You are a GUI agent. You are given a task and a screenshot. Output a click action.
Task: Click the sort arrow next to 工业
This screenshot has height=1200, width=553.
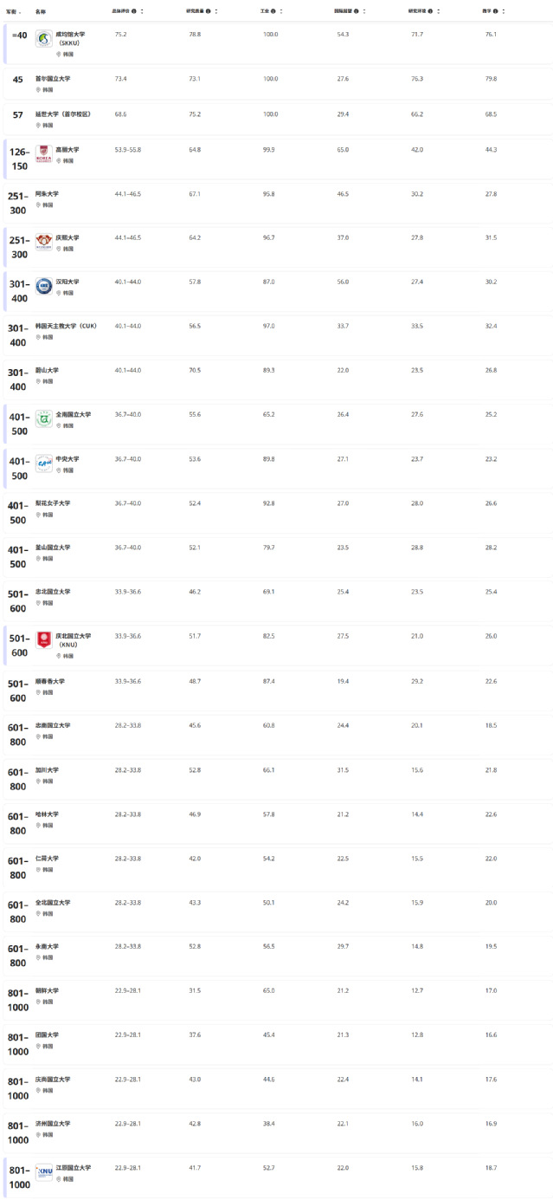[x=282, y=11]
